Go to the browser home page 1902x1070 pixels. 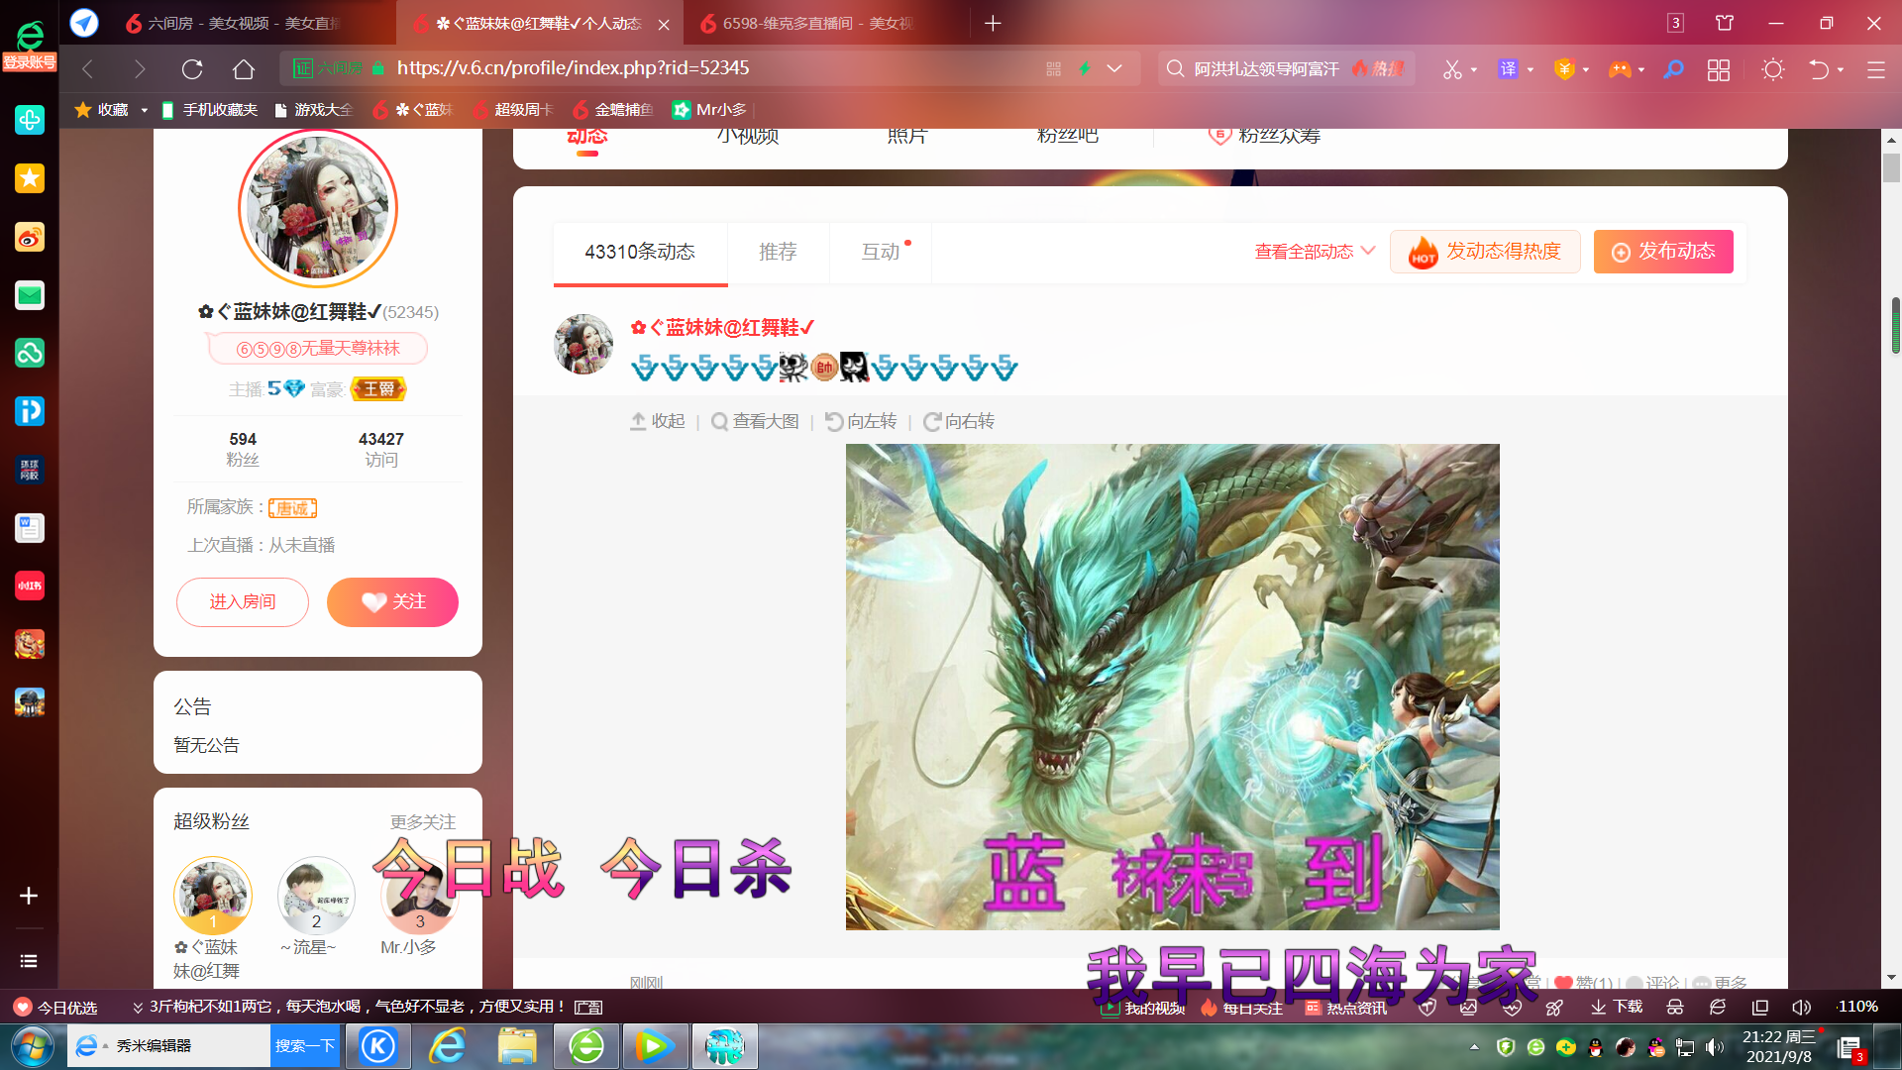pos(244,69)
